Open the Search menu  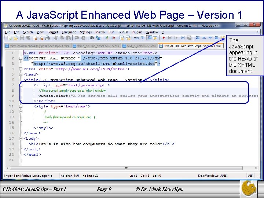[28, 32]
